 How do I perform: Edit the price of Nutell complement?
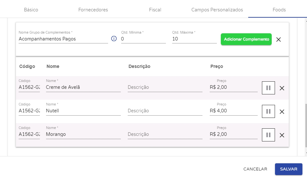[x=234, y=111]
